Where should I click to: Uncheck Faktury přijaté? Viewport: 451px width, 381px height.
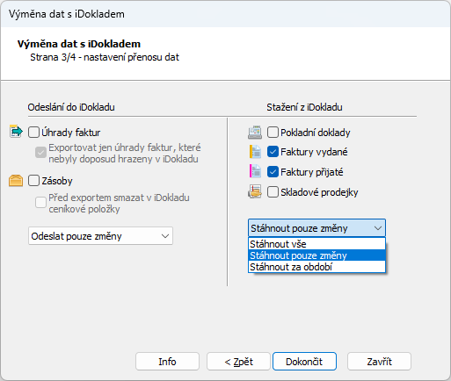pos(273,172)
